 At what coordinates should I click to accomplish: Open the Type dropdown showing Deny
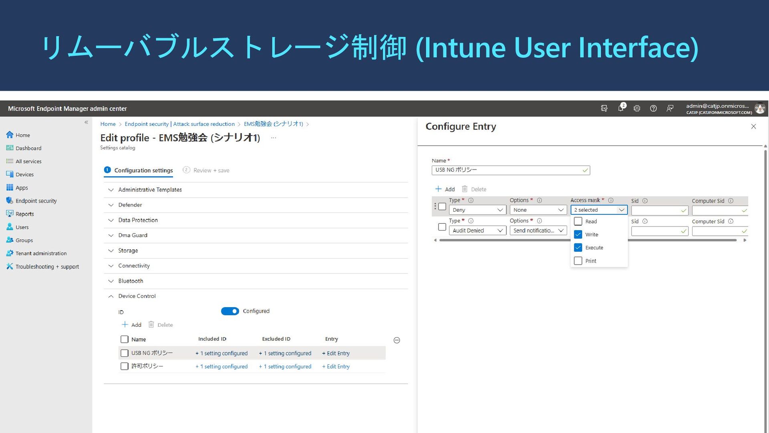pos(477,210)
